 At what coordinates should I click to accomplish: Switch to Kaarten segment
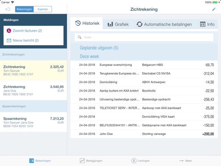pos(43,9)
